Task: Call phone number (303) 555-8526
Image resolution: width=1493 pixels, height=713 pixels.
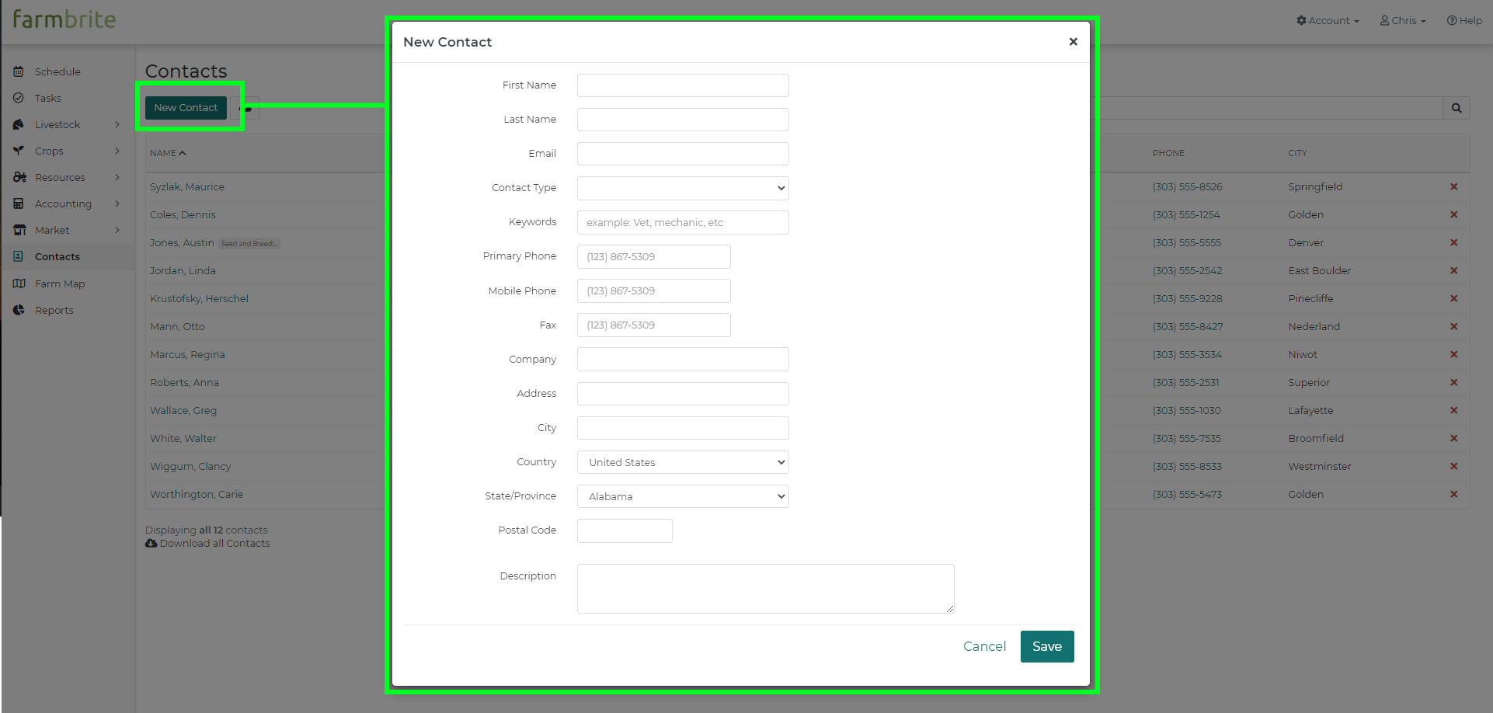Action: click(1187, 186)
